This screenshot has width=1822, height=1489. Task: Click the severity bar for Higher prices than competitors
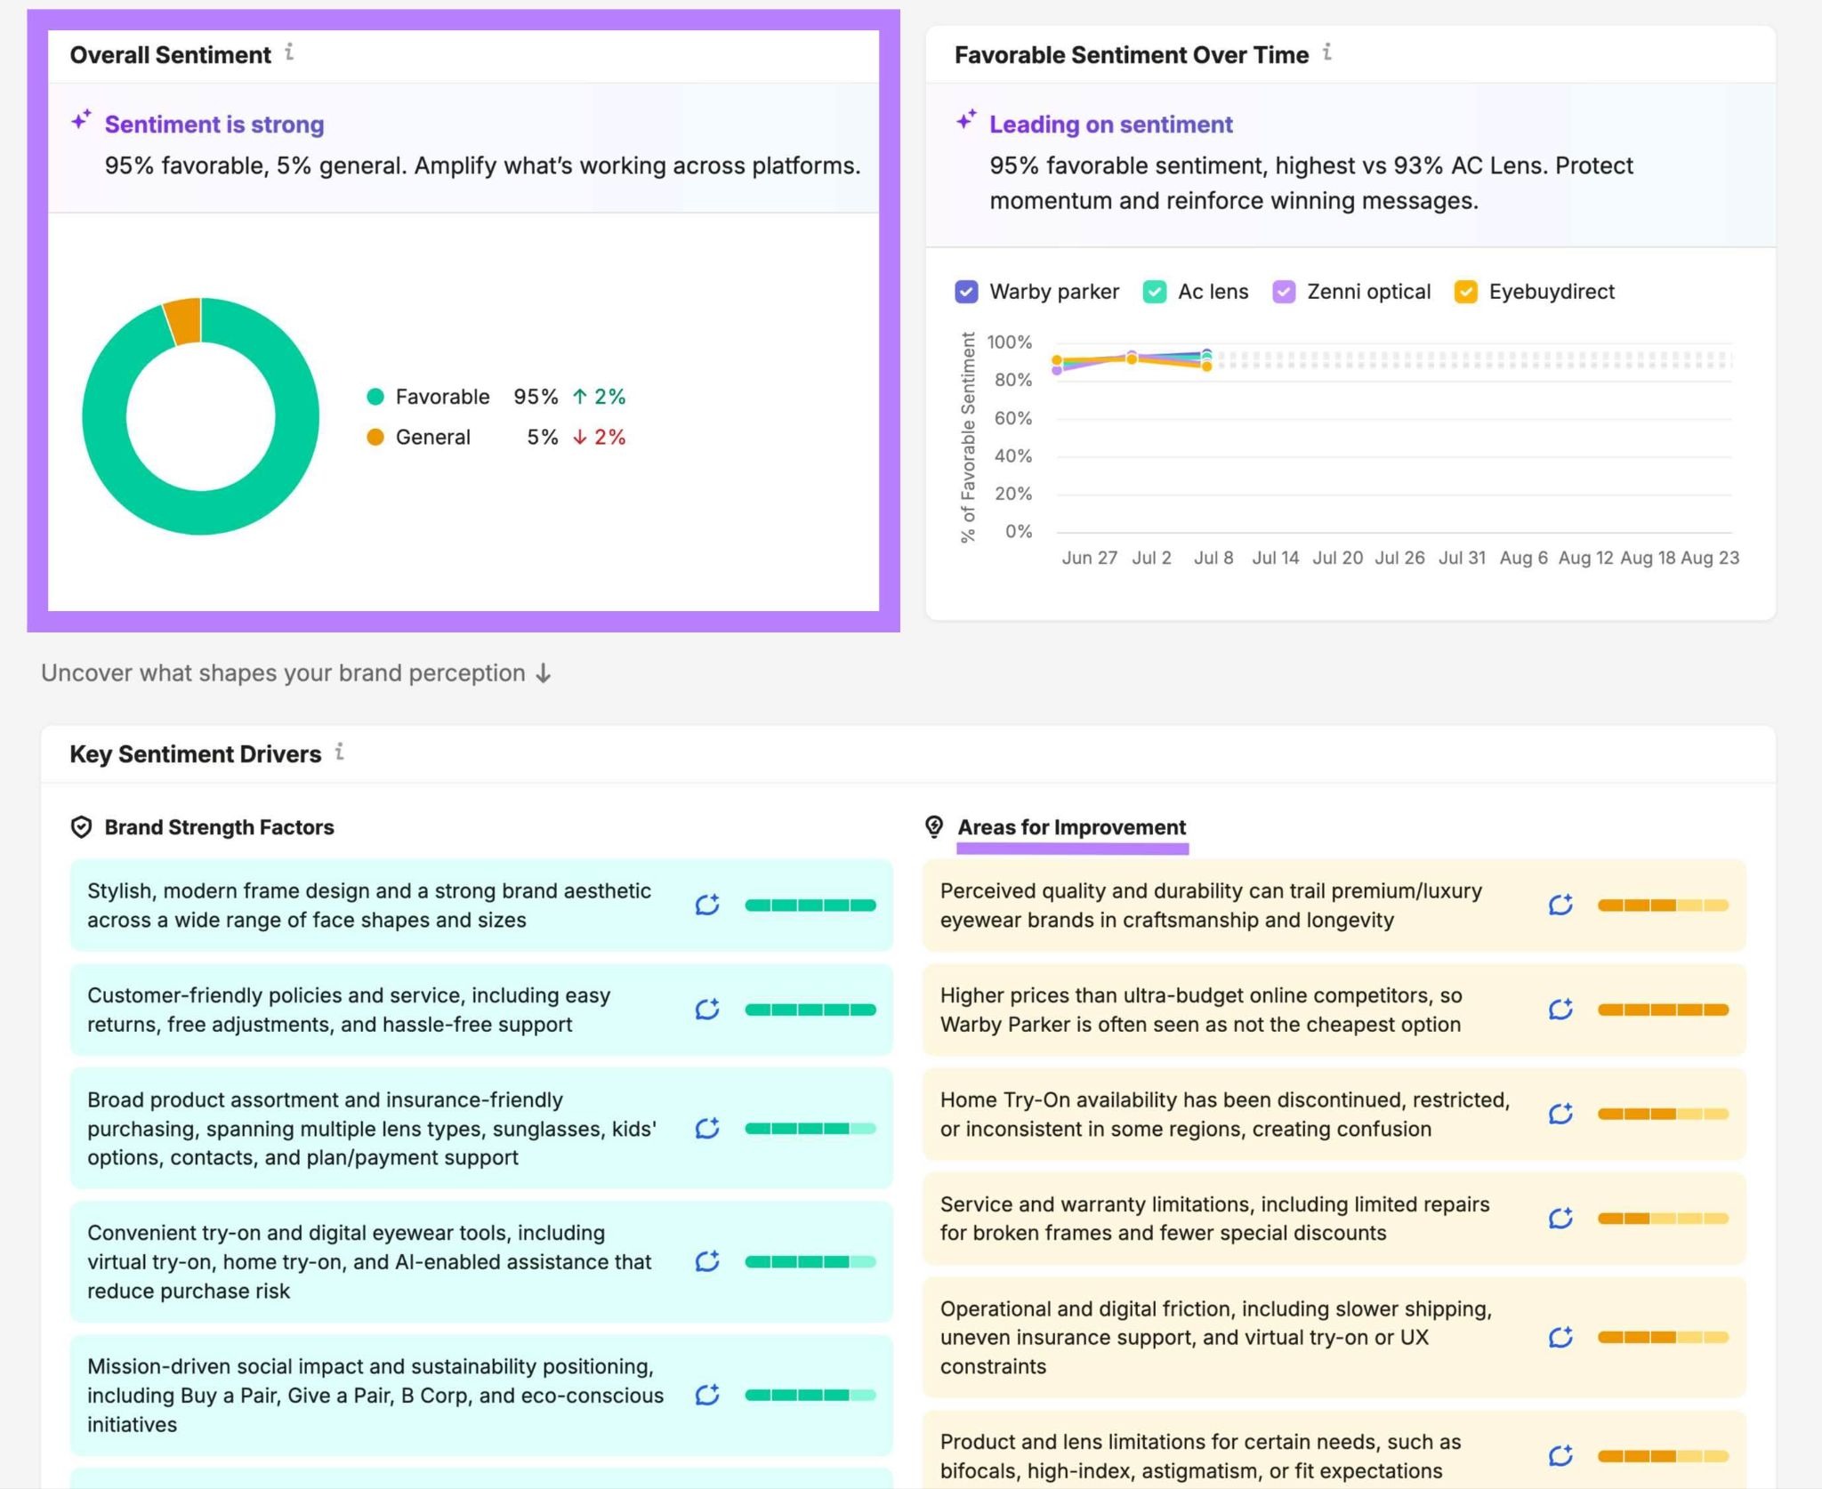click(1663, 1010)
